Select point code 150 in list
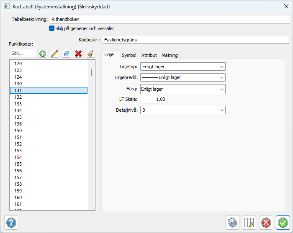This screenshot has height=233, width=293. [x=18, y=131]
